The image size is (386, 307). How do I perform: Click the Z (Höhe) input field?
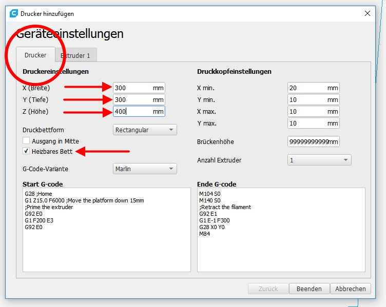[139, 111]
